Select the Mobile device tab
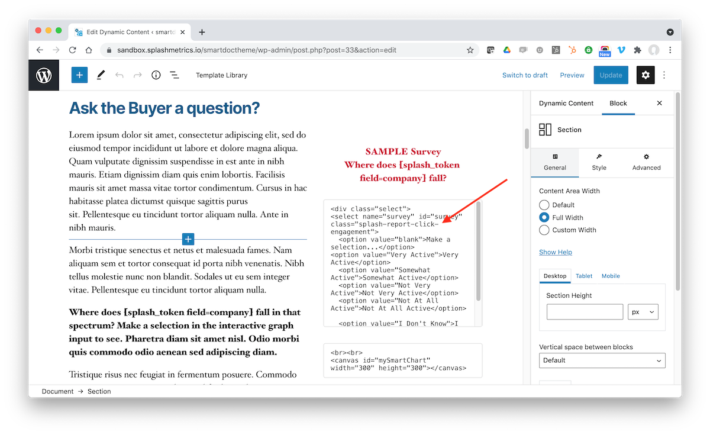 [611, 276]
